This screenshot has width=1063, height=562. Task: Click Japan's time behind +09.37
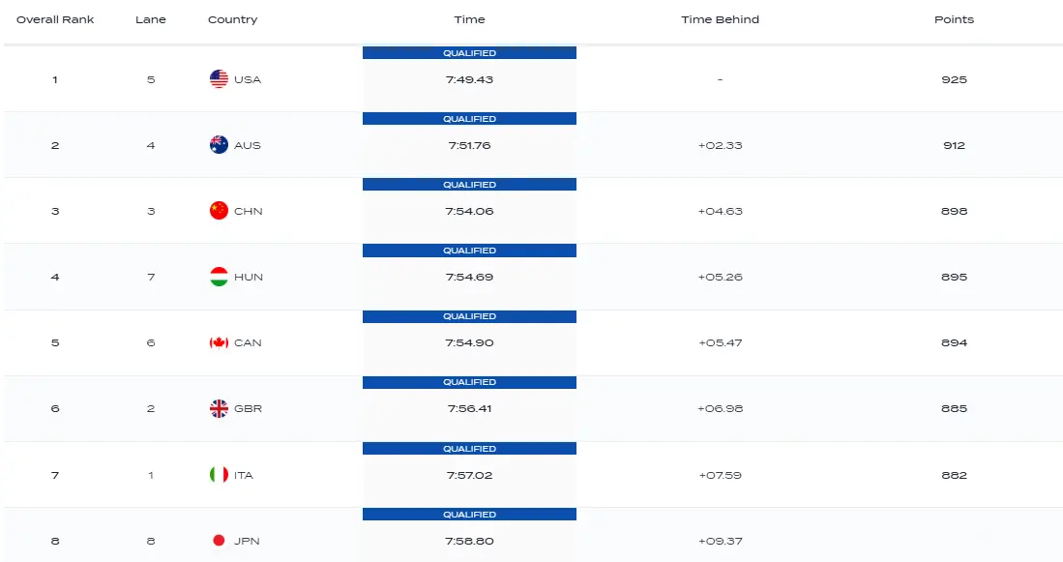click(720, 541)
